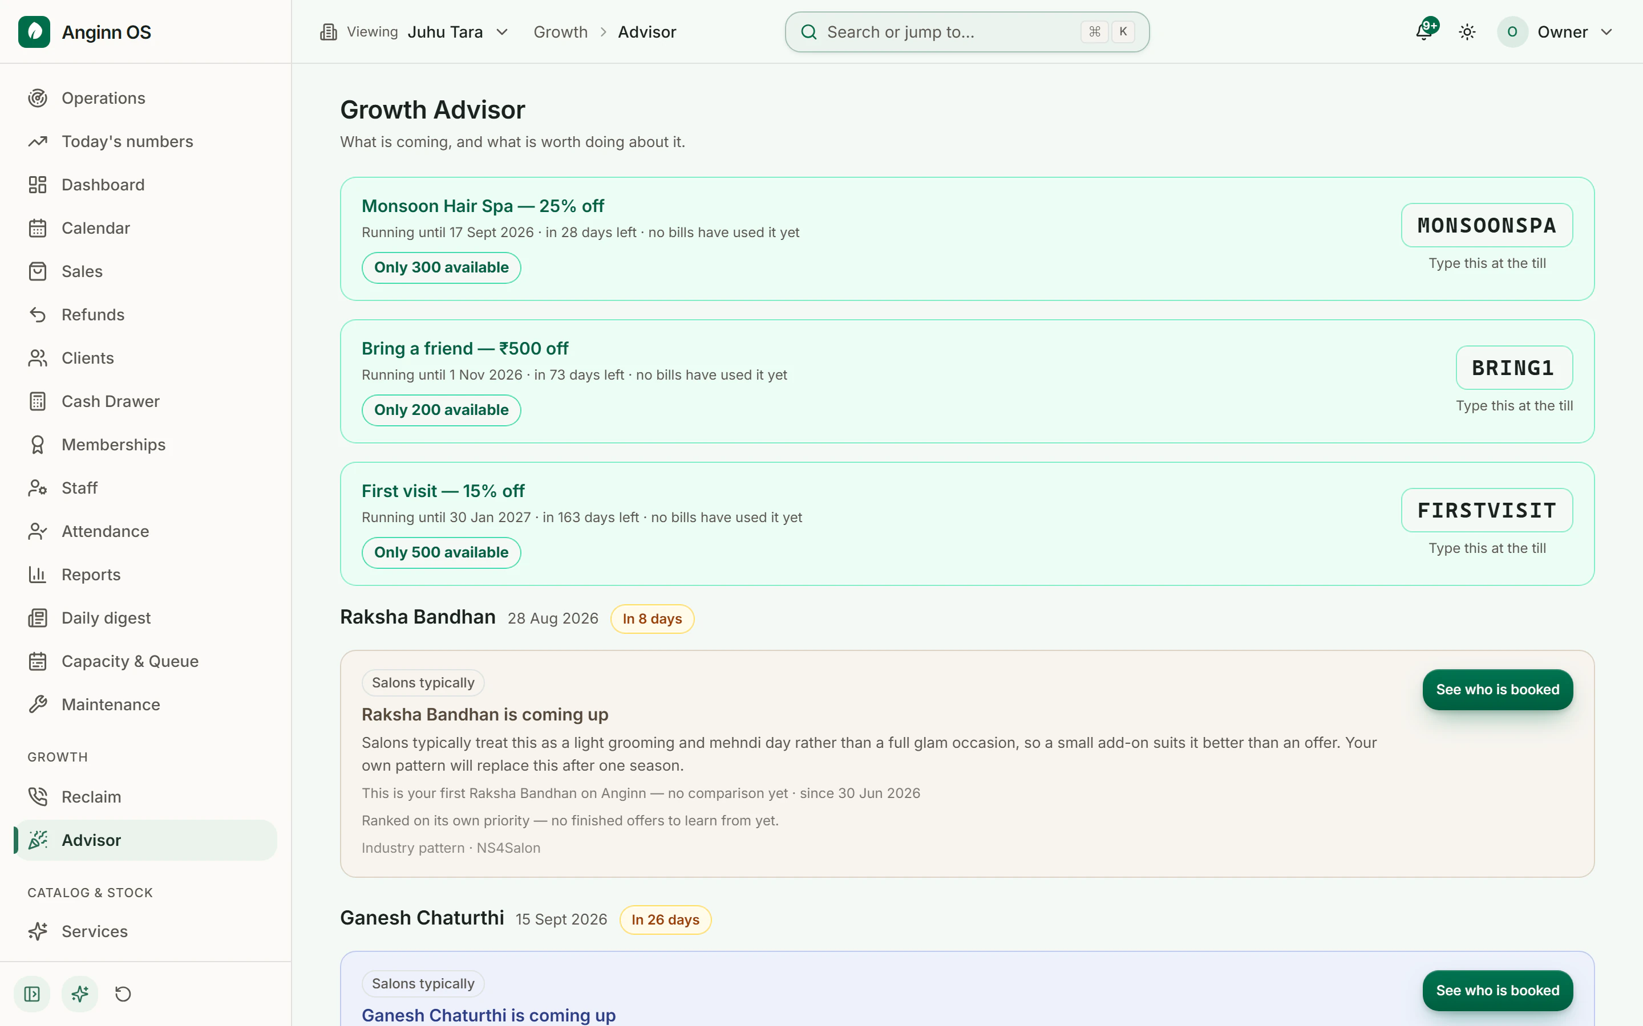Click the Operations target icon in sidebar
1643x1026 pixels.
click(x=37, y=99)
